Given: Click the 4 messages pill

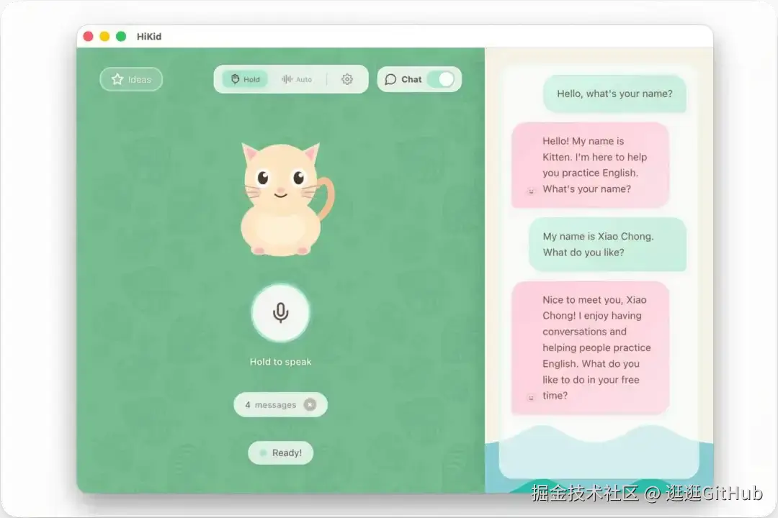Looking at the screenshot, I should (x=280, y=404).
